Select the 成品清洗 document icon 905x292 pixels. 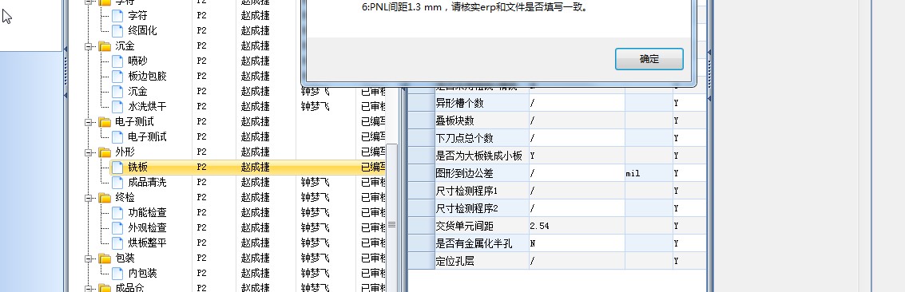click(x=117, y=182)
